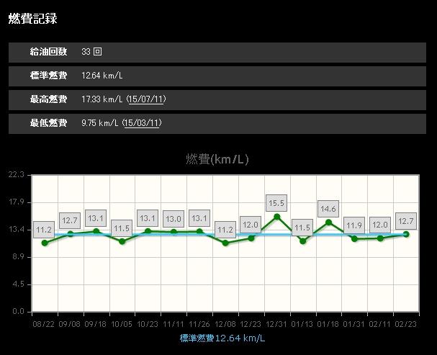
Task: Open the 15/07/11 best mileage date link
Action: pos(146,99)
